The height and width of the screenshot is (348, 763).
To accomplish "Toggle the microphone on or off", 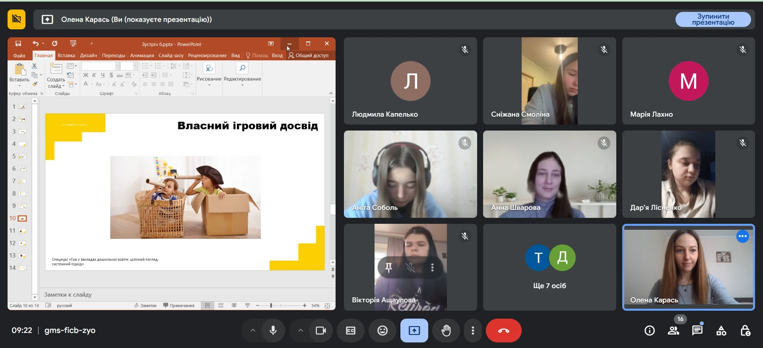I will pos(273,331).
